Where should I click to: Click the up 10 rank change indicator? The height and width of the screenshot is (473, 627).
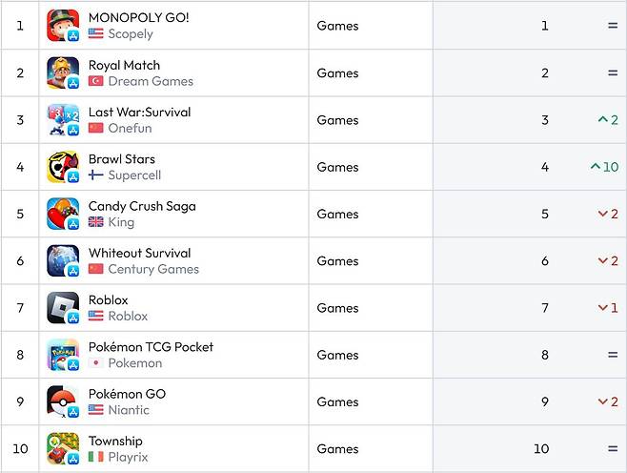click(x=604, y=167)
